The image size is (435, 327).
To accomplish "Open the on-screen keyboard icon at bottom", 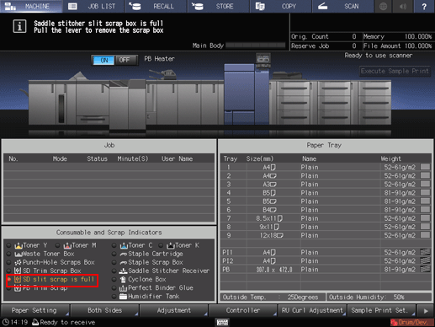I will pyautogui.click(x=222, y=322).
